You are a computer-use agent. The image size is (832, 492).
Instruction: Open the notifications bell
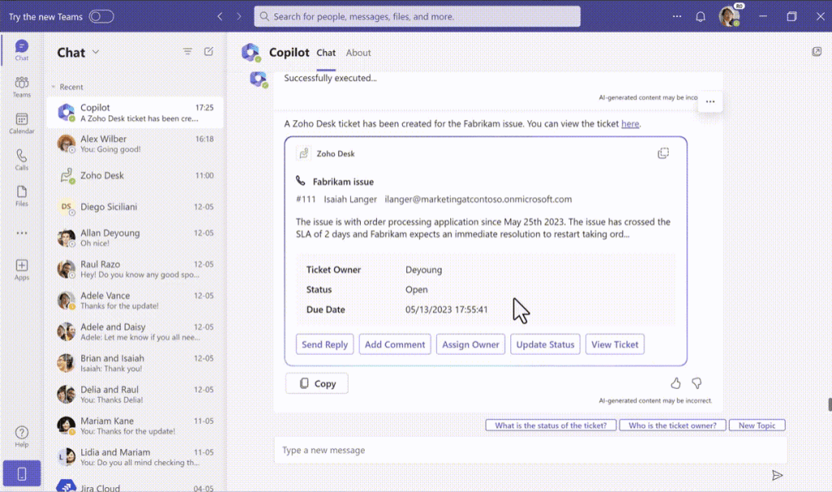pyautogui.click(x=700, y=16)
